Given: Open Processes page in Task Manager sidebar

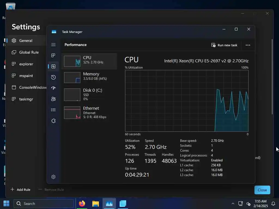Looking at the screenshot, I should pos(53,56).
